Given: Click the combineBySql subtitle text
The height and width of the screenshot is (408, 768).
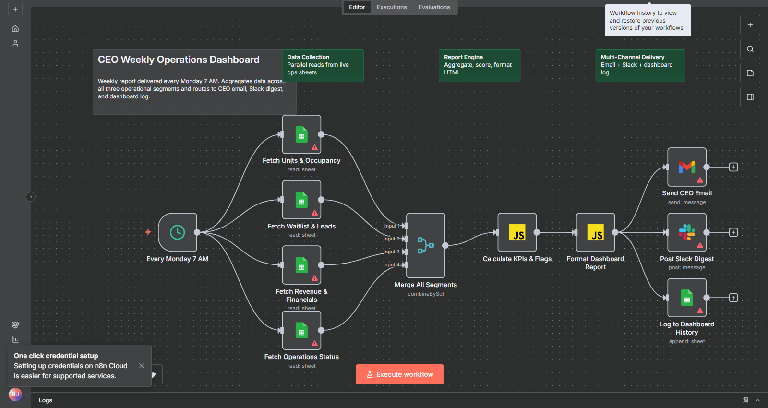Looking at the screenshot, I should click(x=426, y=294).
